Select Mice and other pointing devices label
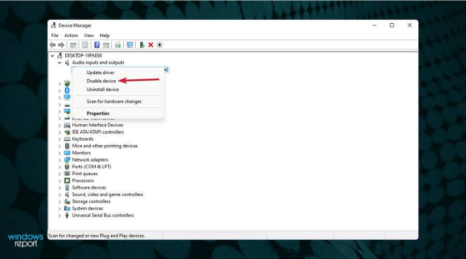Image resolution: width=466 pixels, height=259 pixels. pos(105,146)
